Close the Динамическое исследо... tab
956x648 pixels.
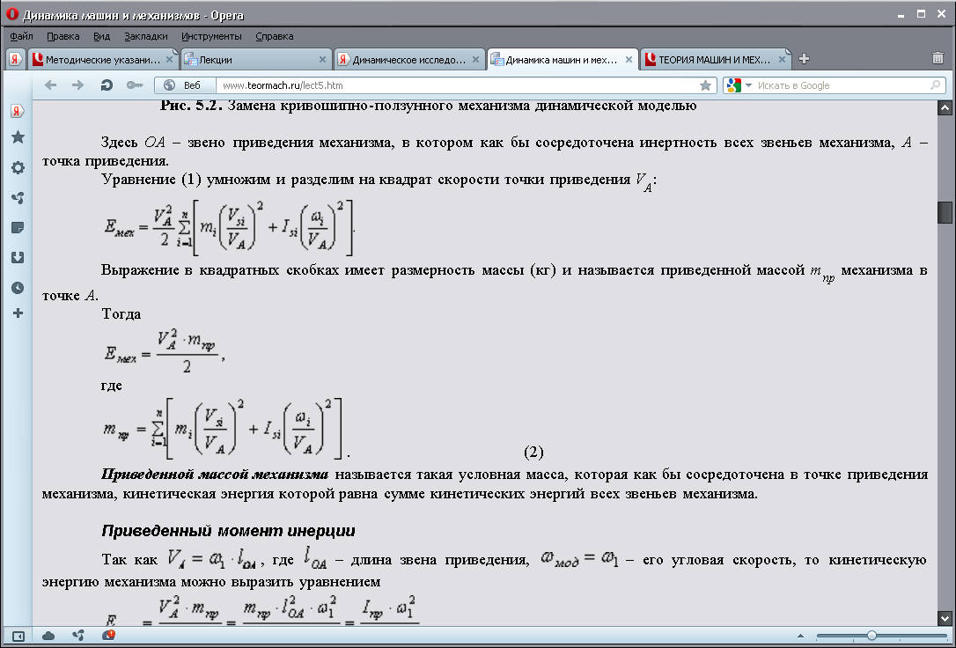click(x=475, y=60)
